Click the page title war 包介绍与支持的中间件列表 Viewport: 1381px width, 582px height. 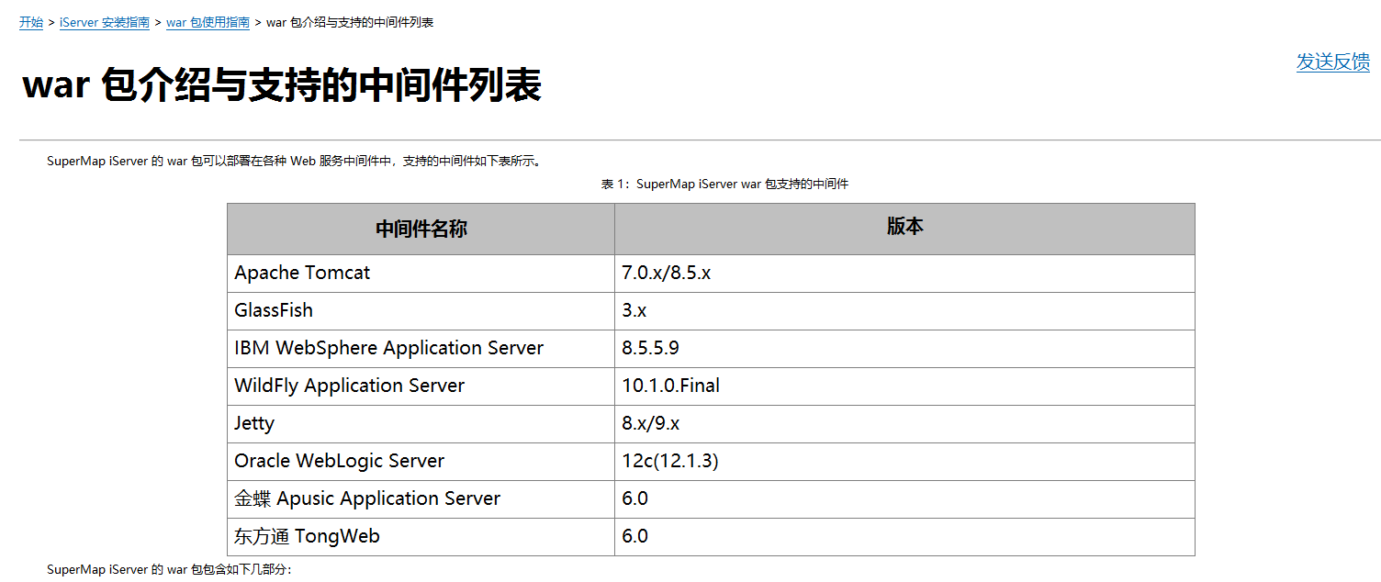(x=281, y=86)
